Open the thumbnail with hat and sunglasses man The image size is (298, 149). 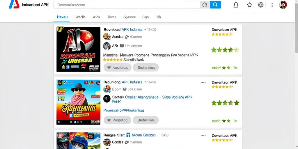pyautogui.click(x=79, y=102)
